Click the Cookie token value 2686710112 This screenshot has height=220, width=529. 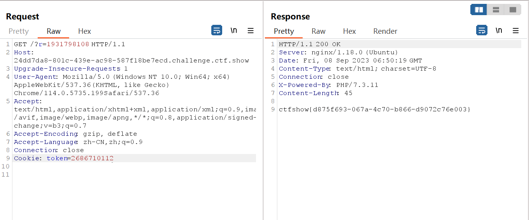92,158
